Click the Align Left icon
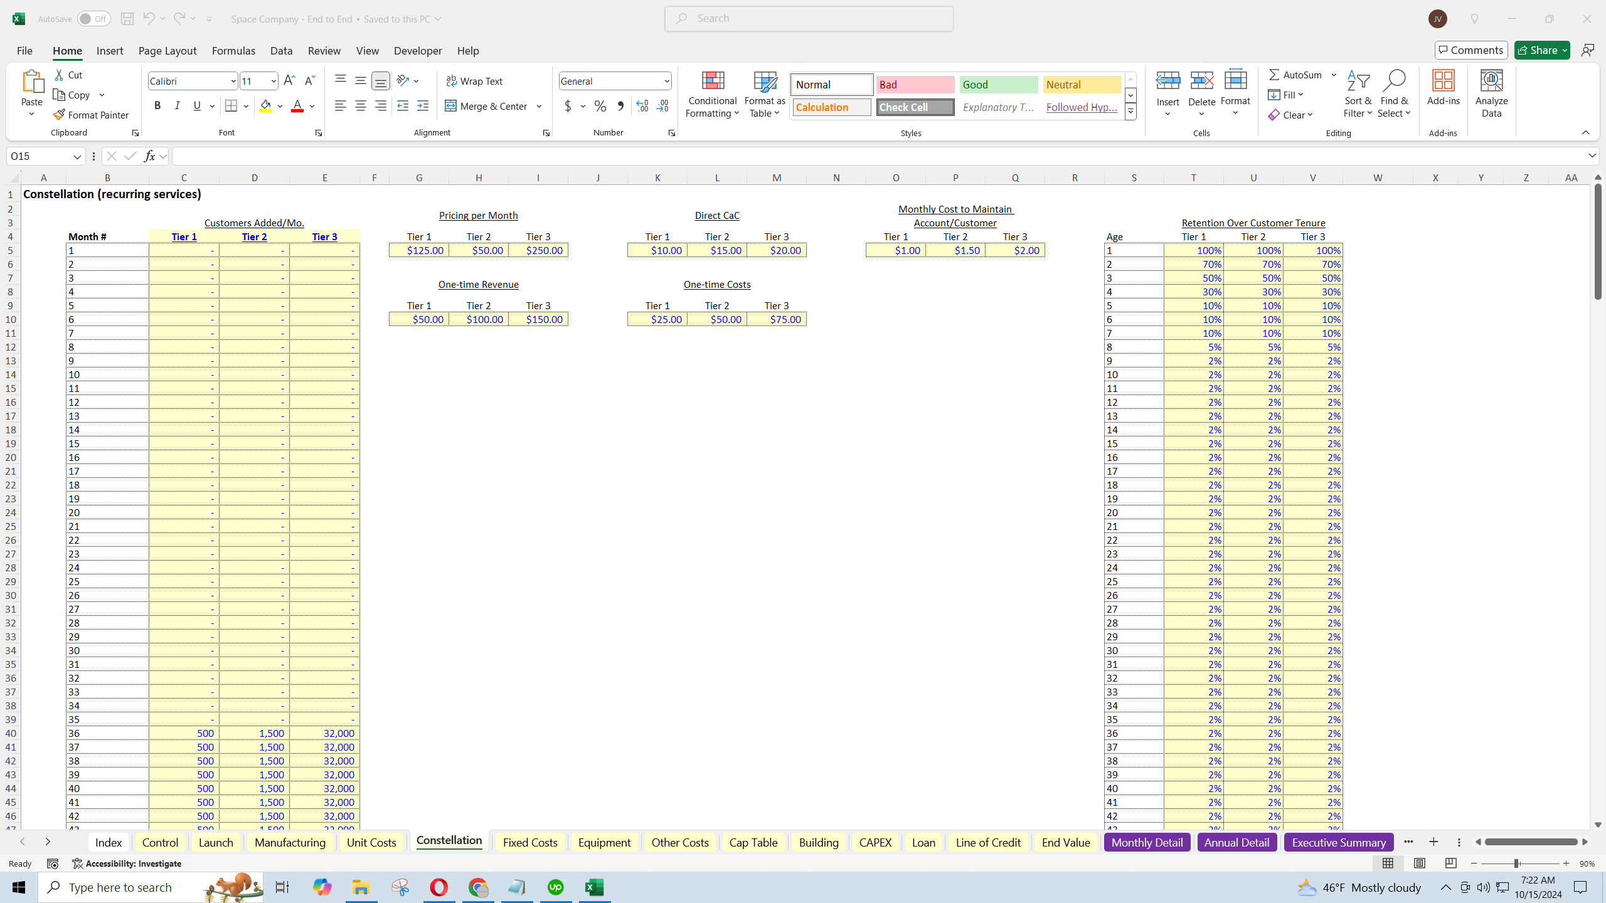 click(x=341, y=106)
